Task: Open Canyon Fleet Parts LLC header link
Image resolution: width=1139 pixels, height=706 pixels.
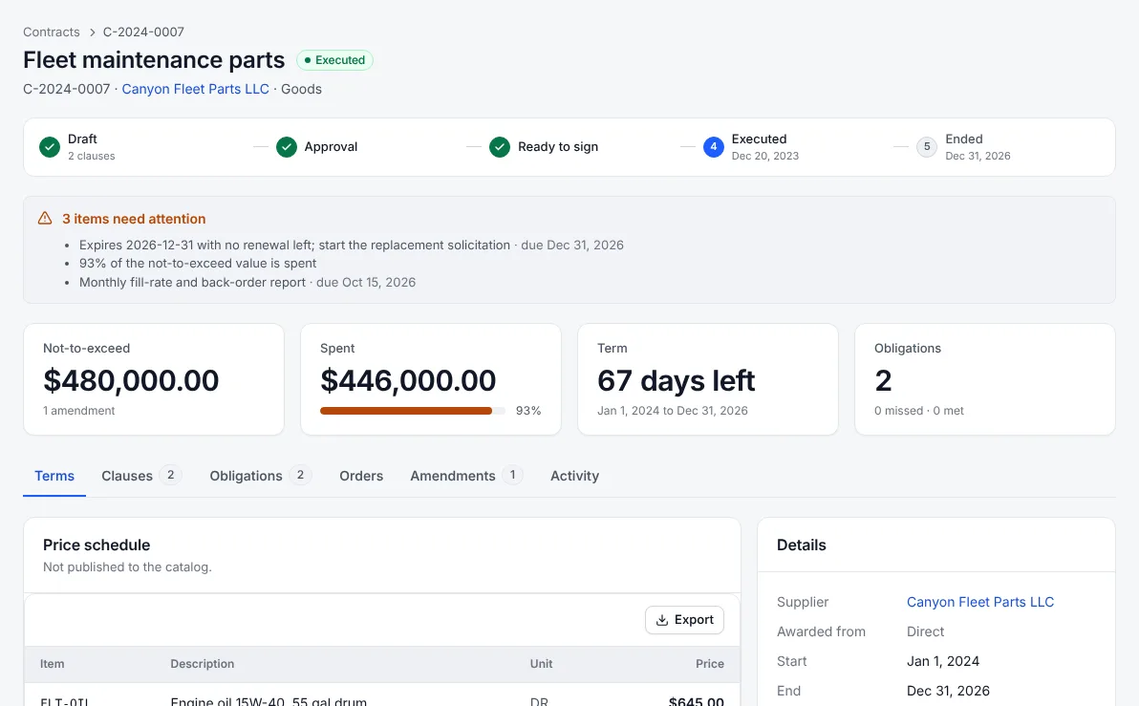Action: click(x=195, y=89)
